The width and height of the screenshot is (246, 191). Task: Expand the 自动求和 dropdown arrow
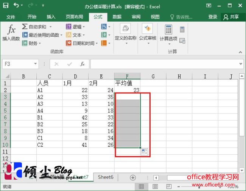coord(50,27)
